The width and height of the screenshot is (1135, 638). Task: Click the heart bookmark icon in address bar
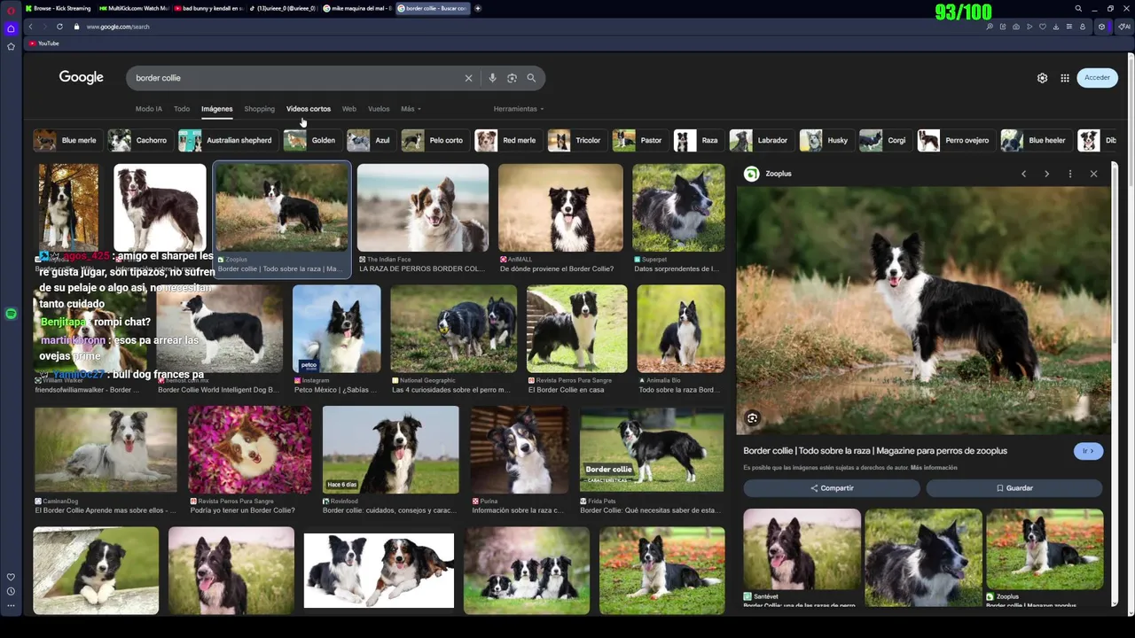[1042, 27]
